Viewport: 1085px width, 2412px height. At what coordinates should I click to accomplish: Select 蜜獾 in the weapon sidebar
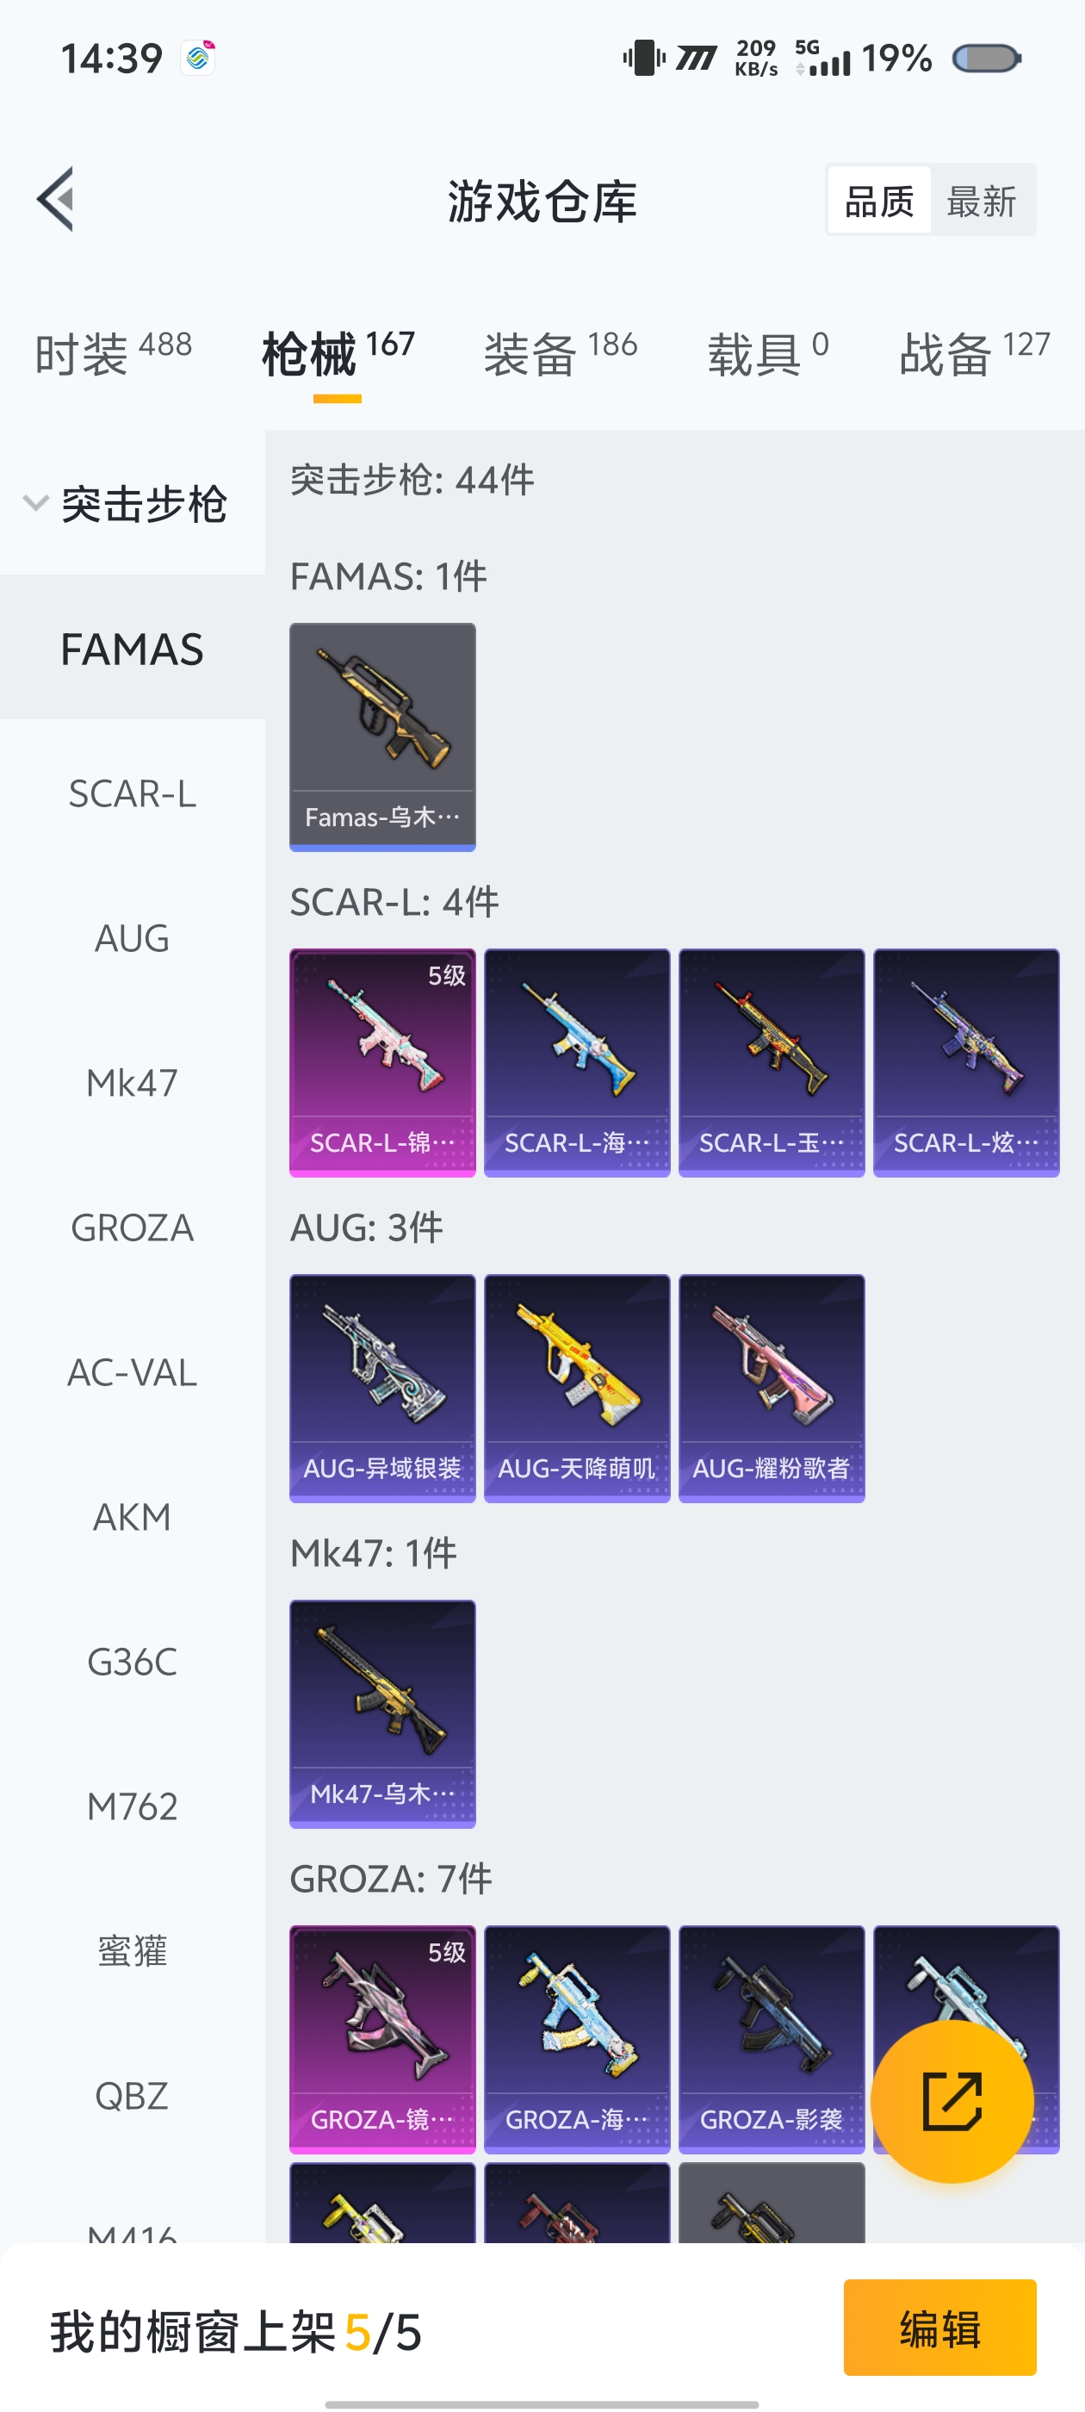(132, 1951)
